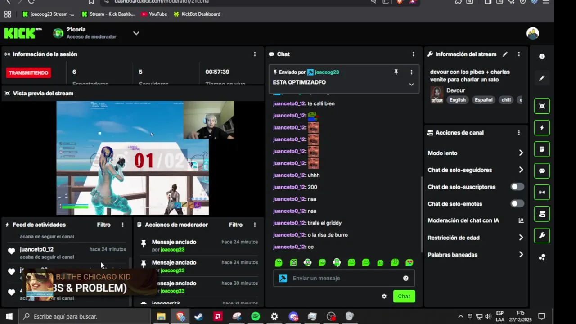Insert the heart-eyes green emote

pos(409,263)
